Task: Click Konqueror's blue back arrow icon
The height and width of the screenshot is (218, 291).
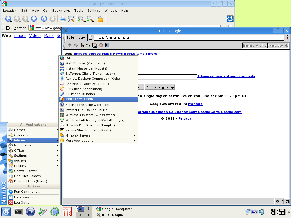Action: coord(8,19)
